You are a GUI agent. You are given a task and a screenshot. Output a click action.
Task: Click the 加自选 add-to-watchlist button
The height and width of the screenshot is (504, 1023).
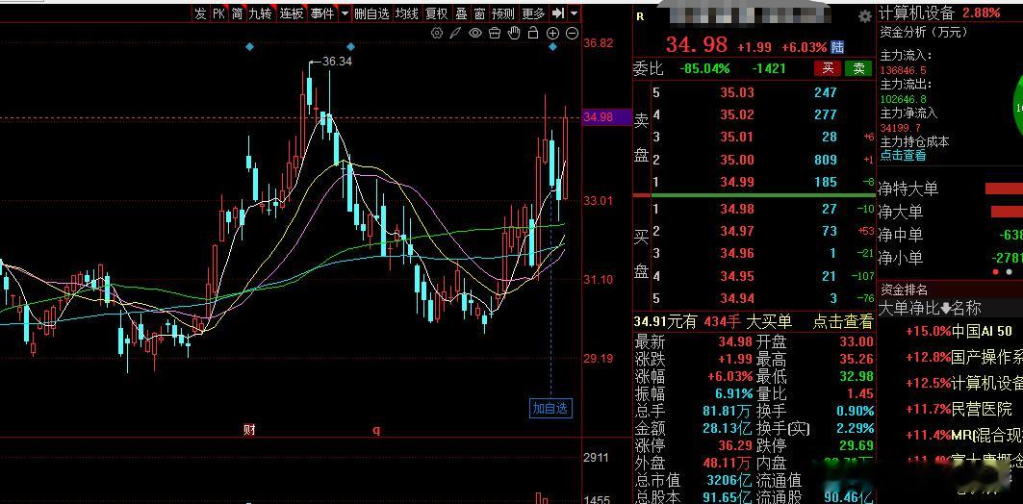pyautogui.click(x=550, y=409)
